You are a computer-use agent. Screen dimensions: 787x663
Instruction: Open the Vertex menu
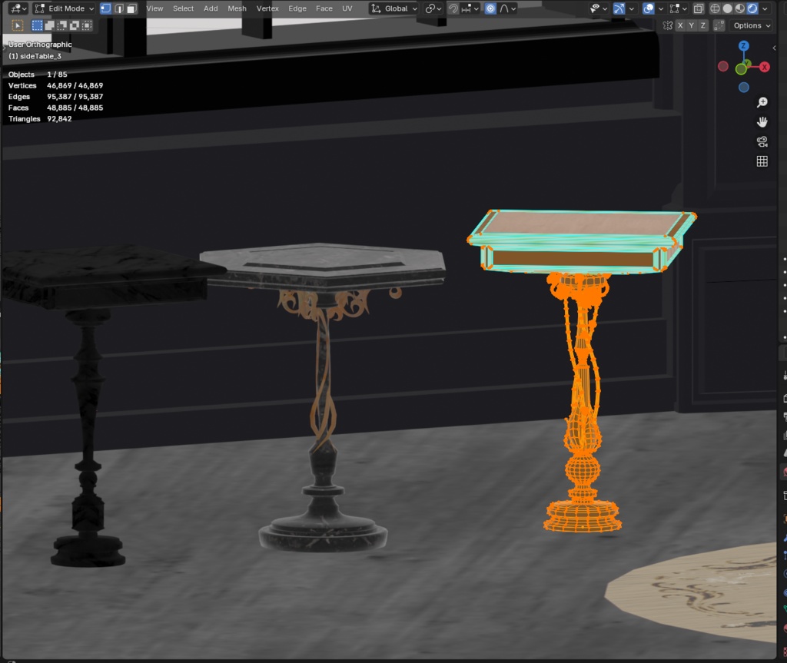(267, 8)
